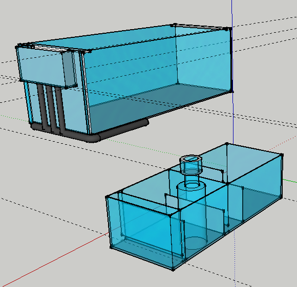Click the circular base of the sump cylinder
The width and height of the screenshot is (297, 287).
click(195, 242)
